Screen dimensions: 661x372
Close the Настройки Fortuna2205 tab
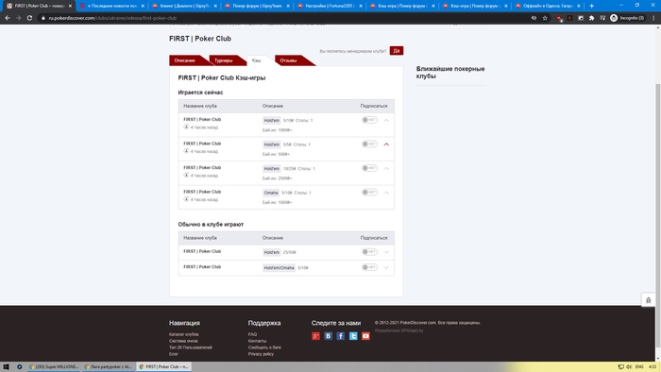pyautogui.click(x=361, y=6)
